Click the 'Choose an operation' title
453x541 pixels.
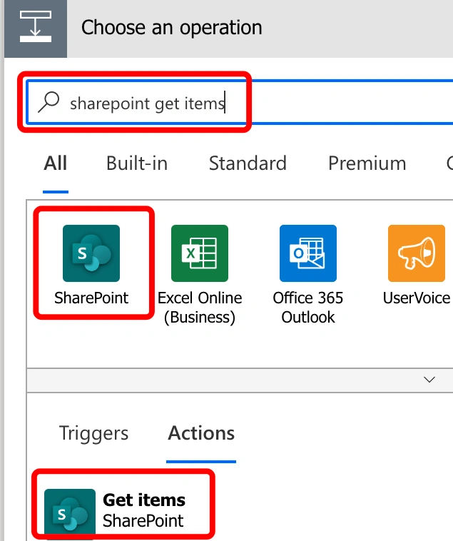point(172,28)
